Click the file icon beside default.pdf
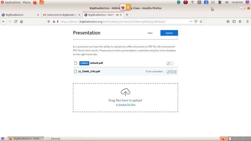Screen dimensions: 251x141 coord(76,63)
